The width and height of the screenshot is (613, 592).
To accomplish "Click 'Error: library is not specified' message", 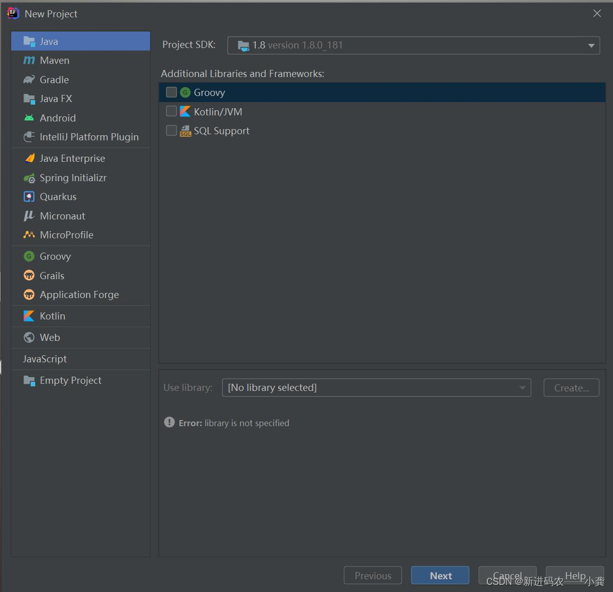I will [x=234, y=423].
